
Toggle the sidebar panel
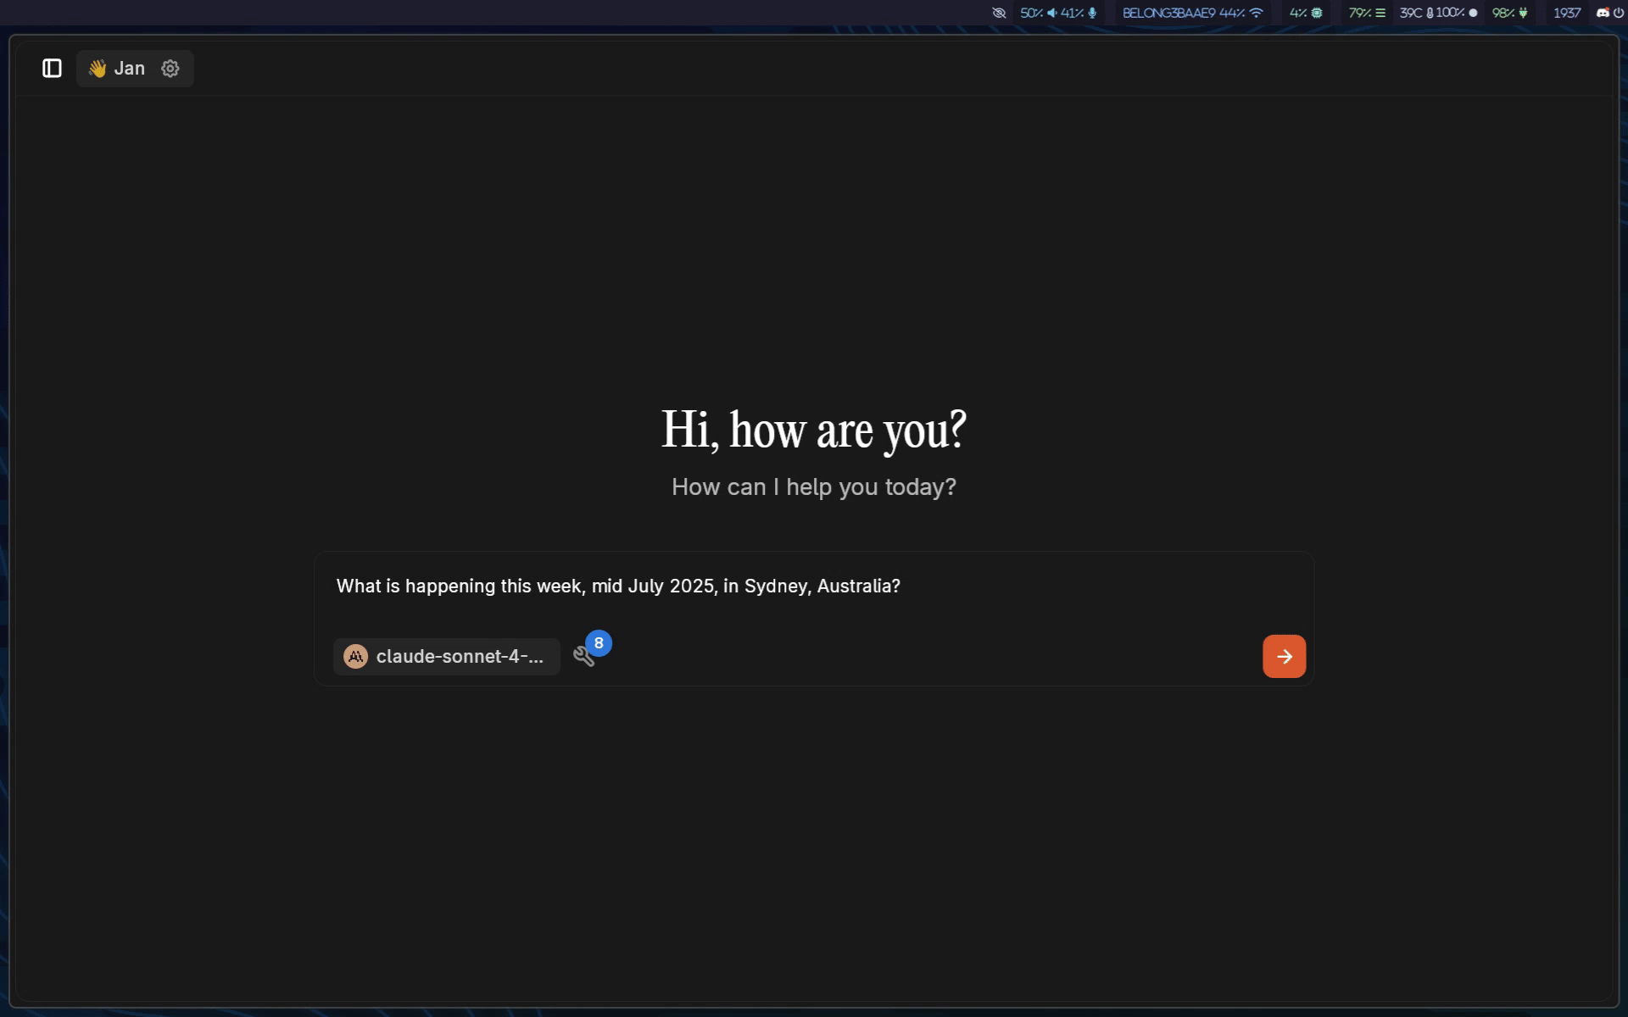coord(51,68)
